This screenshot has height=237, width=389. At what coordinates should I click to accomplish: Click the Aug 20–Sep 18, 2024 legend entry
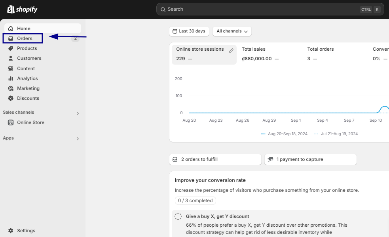tap(284, 134)
